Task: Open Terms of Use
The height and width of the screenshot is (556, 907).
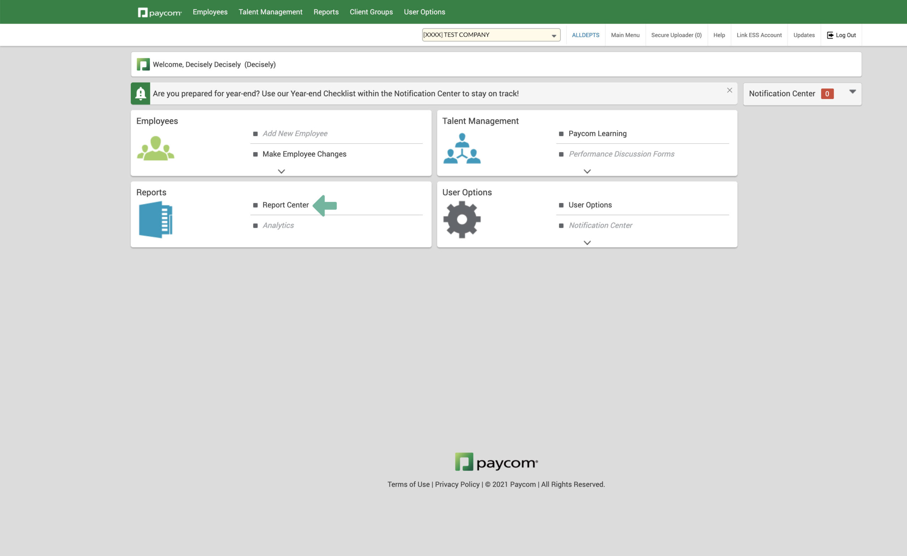Action: 408,484
